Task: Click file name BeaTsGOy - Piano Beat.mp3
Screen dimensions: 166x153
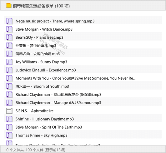Action: [x=39, y=37]
